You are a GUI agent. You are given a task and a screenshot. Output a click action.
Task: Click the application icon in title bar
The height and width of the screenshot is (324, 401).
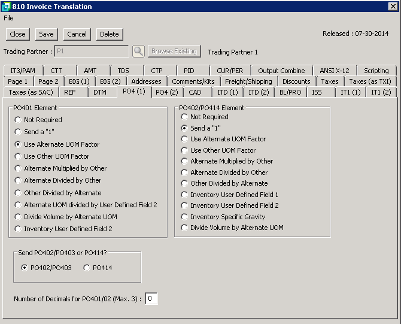(x=5, y=7)
